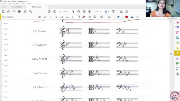Image resolution: width=180 pixels, height=101 pixels.
Task: Select the underline text tool
Action: 51,17
